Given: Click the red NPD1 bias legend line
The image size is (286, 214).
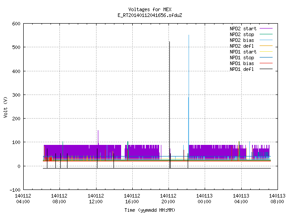Looking at the screenshot, I should (266, 63).
